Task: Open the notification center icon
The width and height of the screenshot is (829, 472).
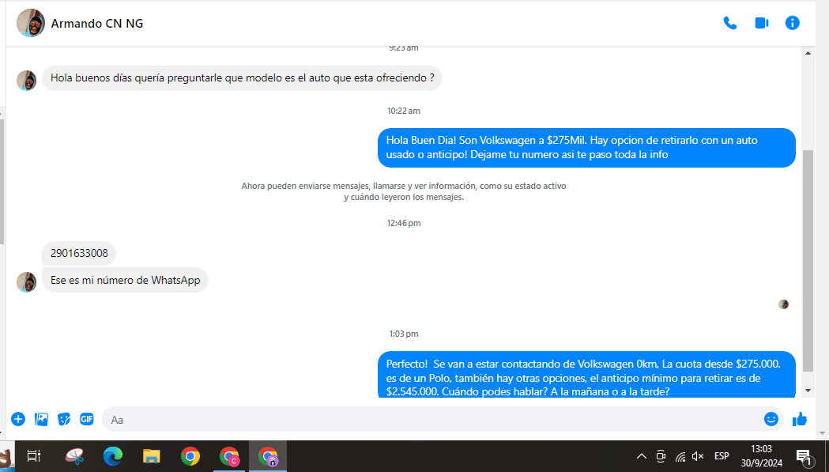Action: [804, 457]
